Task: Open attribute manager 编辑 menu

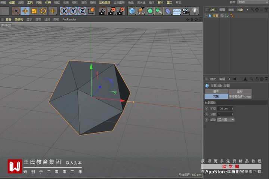Action: 222,79
